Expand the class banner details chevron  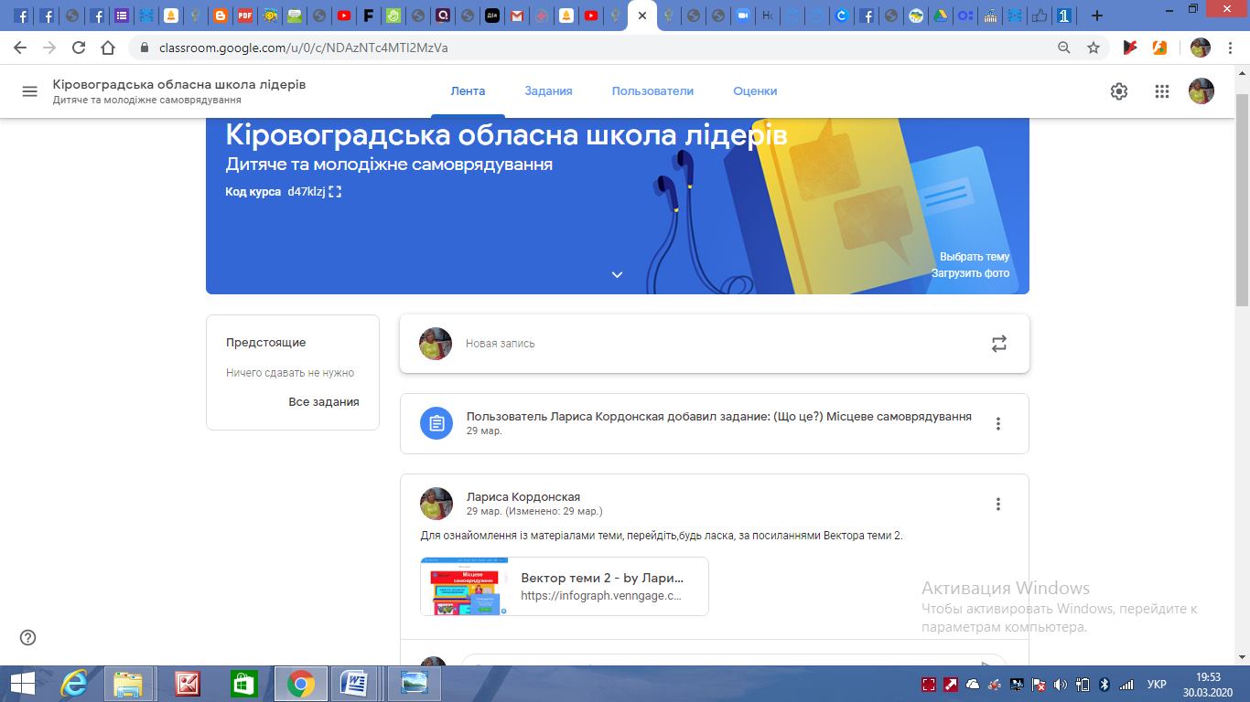(617, 274)
